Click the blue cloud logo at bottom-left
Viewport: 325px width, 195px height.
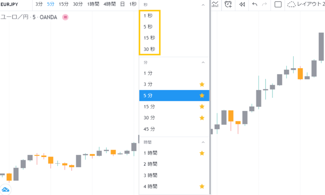[x=6, y=190]
